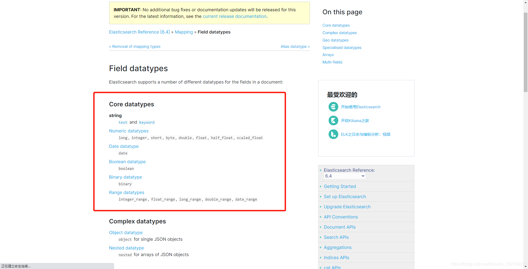
Task: Expand the Indices APIs section
Action: coord(320,257)
